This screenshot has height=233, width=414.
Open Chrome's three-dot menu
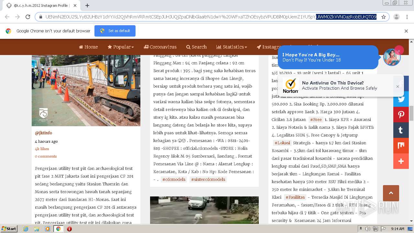click(x=407, y=17)
